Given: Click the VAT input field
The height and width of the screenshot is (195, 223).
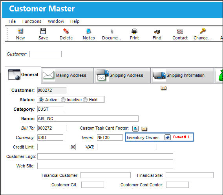Looking at the screenshot, I should pos(127,147).
